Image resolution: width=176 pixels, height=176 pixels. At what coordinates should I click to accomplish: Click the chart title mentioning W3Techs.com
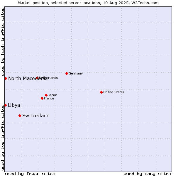[x=88, y=3]
